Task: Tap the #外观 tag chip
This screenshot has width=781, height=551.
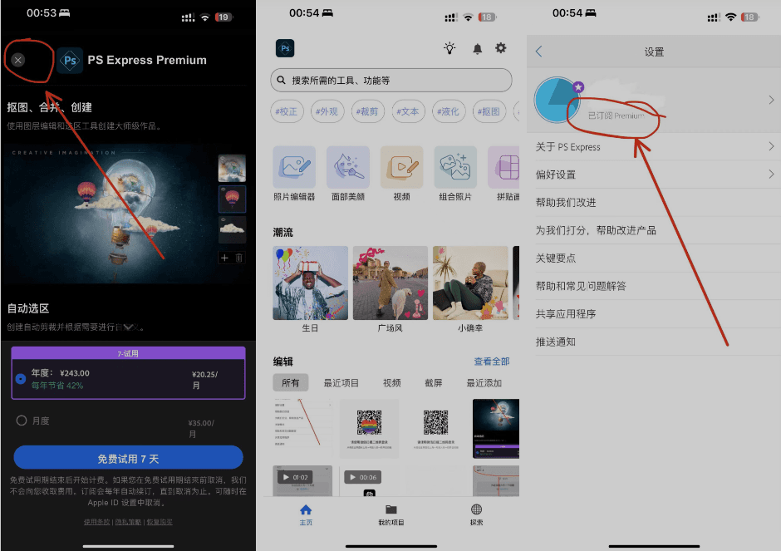Action: coord(327,111)
